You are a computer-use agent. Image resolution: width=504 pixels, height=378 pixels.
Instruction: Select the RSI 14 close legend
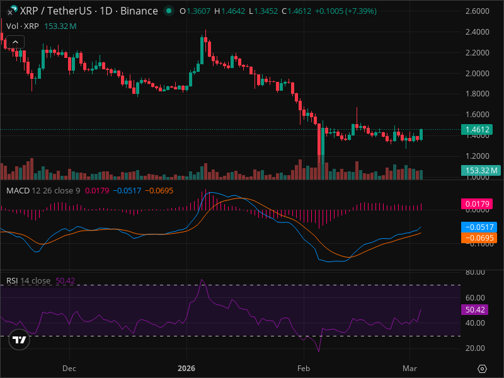[x=28, y=280]
